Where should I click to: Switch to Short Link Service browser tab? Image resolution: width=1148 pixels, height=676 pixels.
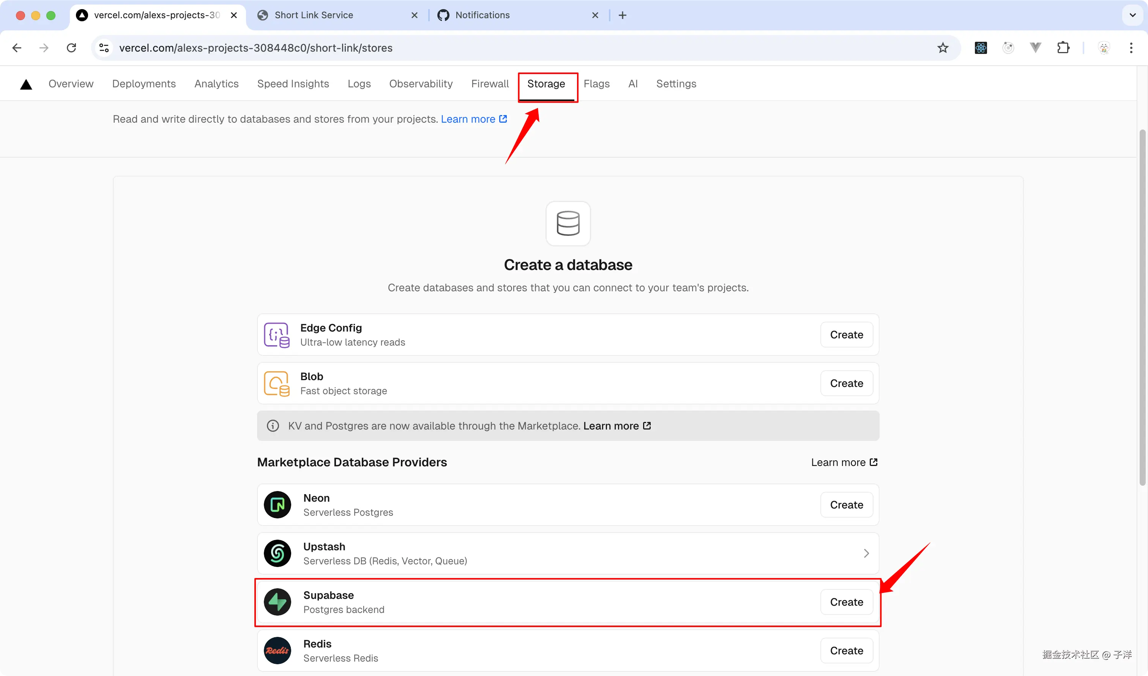[314, 15]
